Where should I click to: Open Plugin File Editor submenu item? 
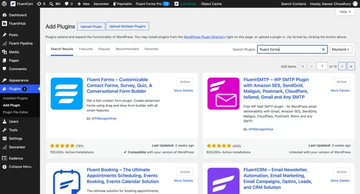15,112
